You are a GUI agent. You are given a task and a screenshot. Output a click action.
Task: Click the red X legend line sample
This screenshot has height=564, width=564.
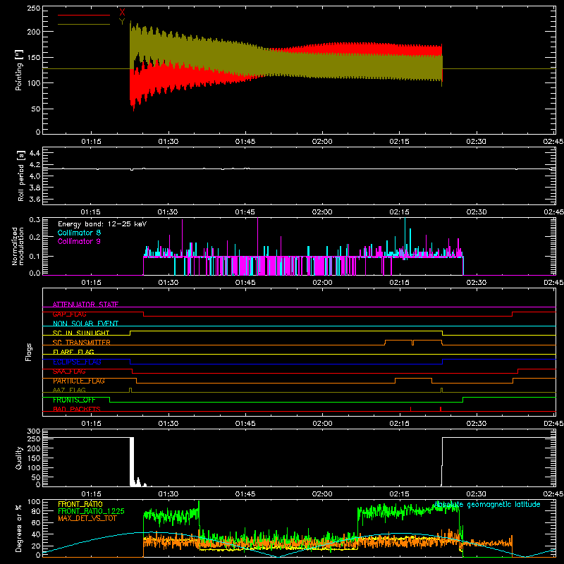click(84, 15)
